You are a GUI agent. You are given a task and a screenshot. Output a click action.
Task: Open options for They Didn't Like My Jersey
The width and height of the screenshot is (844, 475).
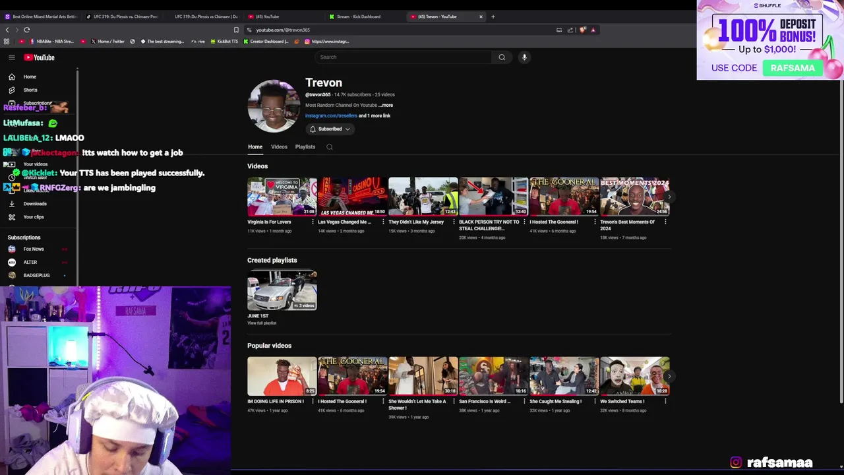(454, 222)
